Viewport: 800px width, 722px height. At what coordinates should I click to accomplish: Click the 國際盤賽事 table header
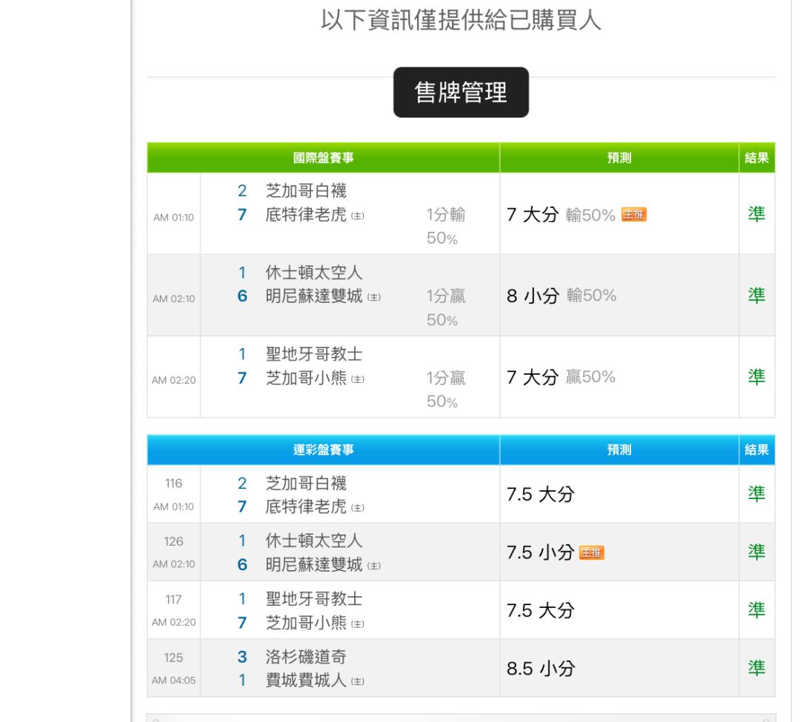[x=323, y=158]
